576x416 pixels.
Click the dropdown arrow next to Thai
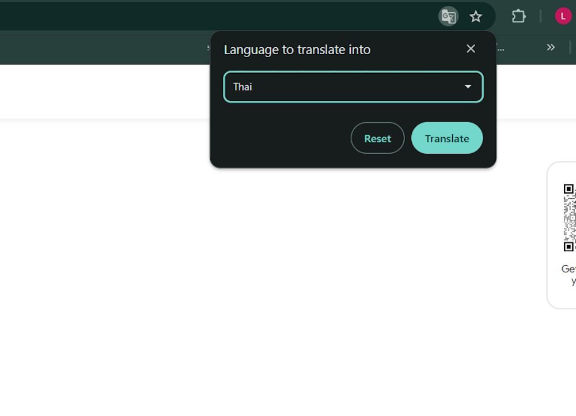point(467,86)
